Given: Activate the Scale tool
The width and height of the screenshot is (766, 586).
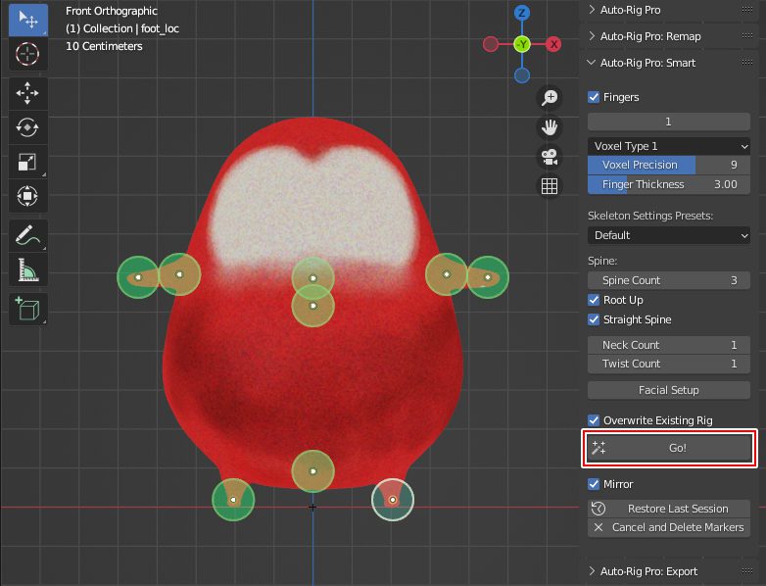Looking at the screenshot, I should [27, 162].
